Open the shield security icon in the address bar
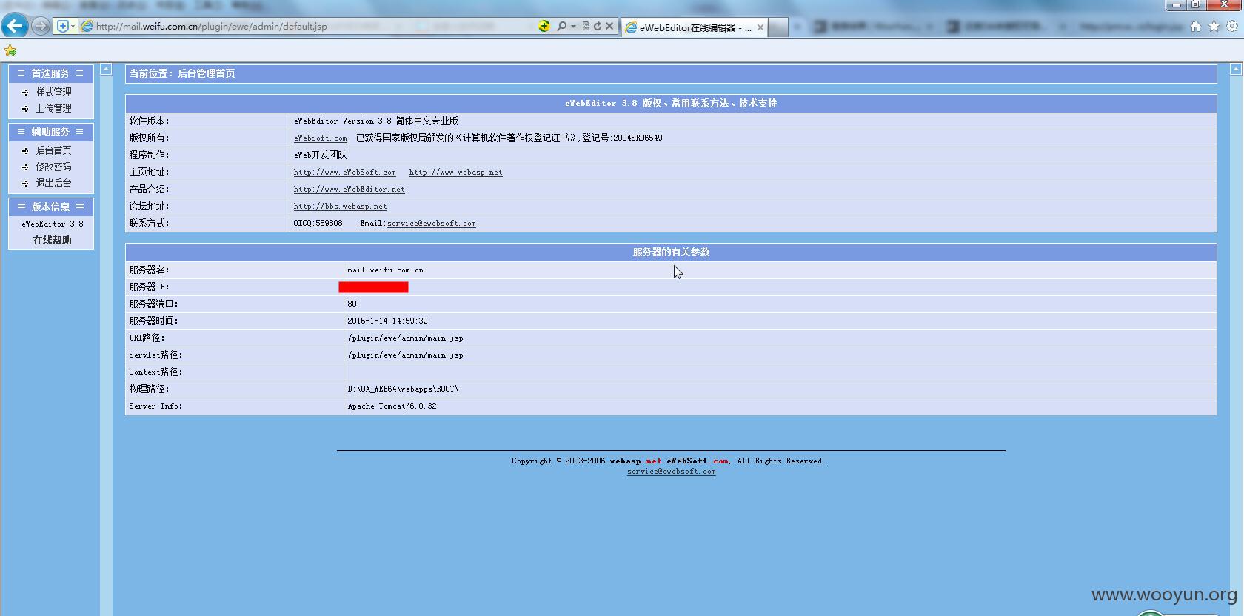 (x=63, y=26)
